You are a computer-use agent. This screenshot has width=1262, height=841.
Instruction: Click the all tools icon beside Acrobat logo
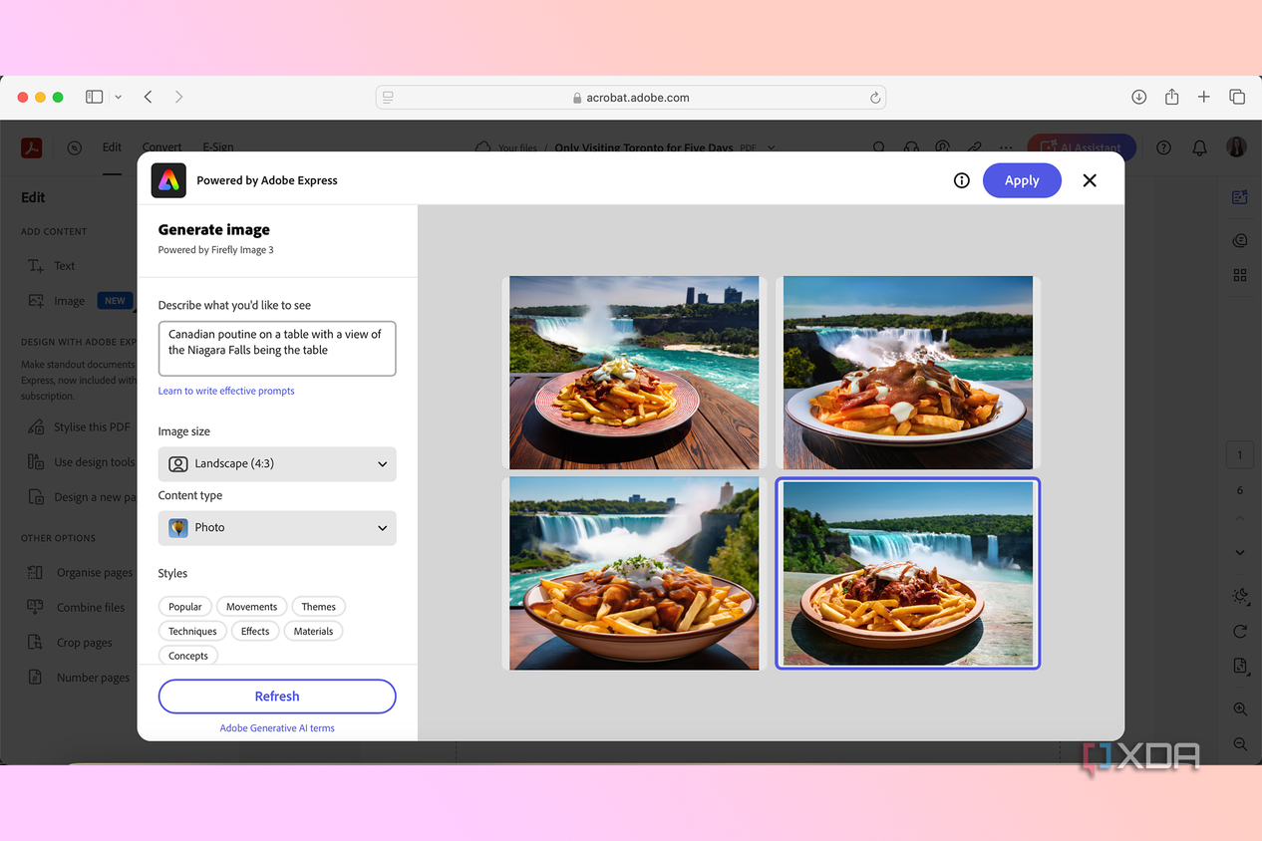point(74,147)
